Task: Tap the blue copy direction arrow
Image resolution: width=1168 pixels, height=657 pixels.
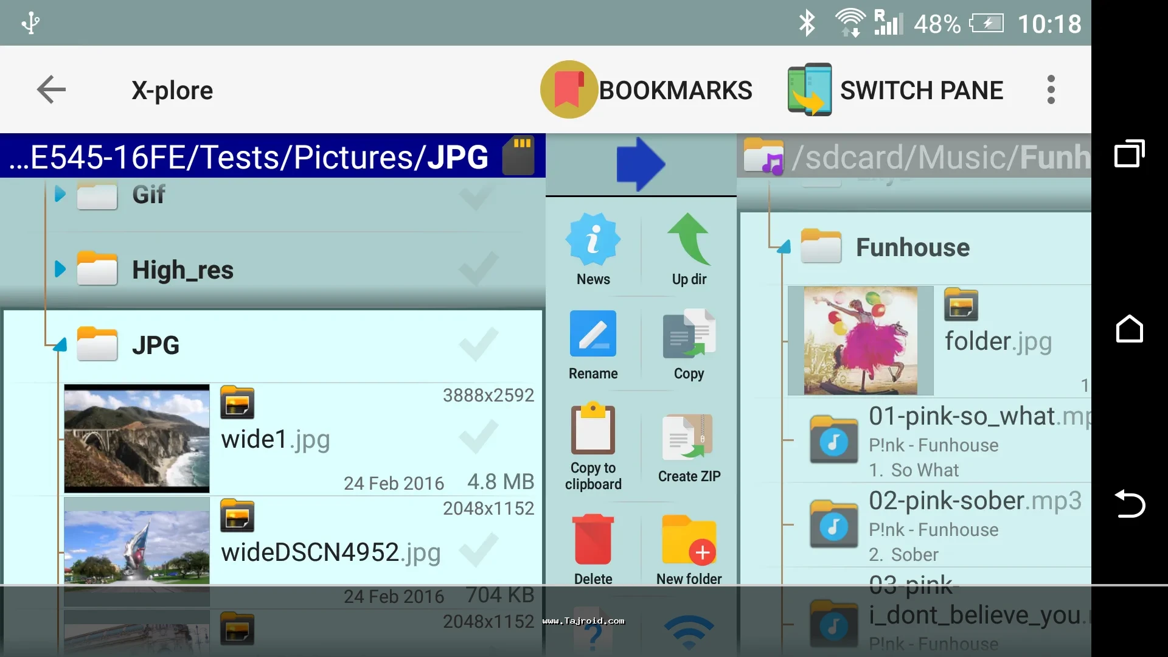Action: coord(641,164)
